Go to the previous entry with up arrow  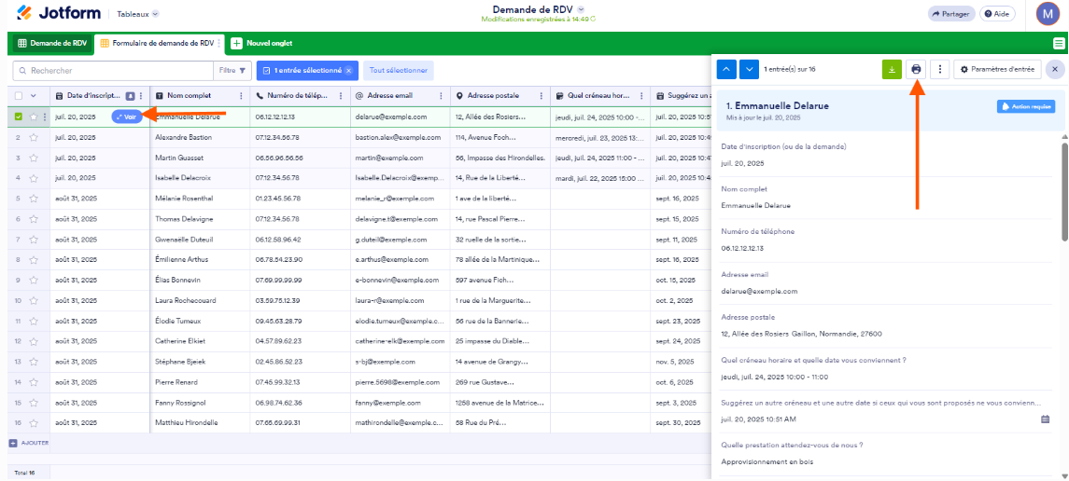point(726,69)
